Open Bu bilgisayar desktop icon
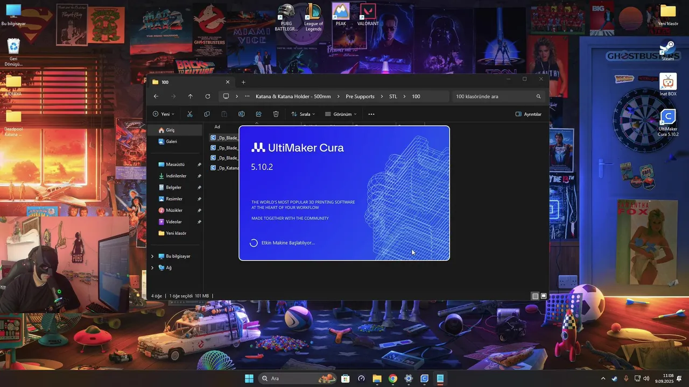The image size is (689, 387). [13, 15]
